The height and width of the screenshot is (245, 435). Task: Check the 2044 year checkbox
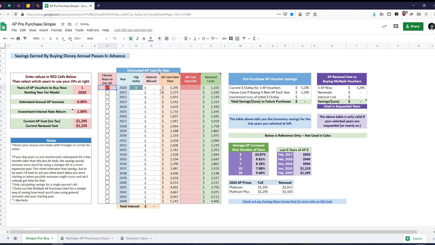[x=107, y=201]
